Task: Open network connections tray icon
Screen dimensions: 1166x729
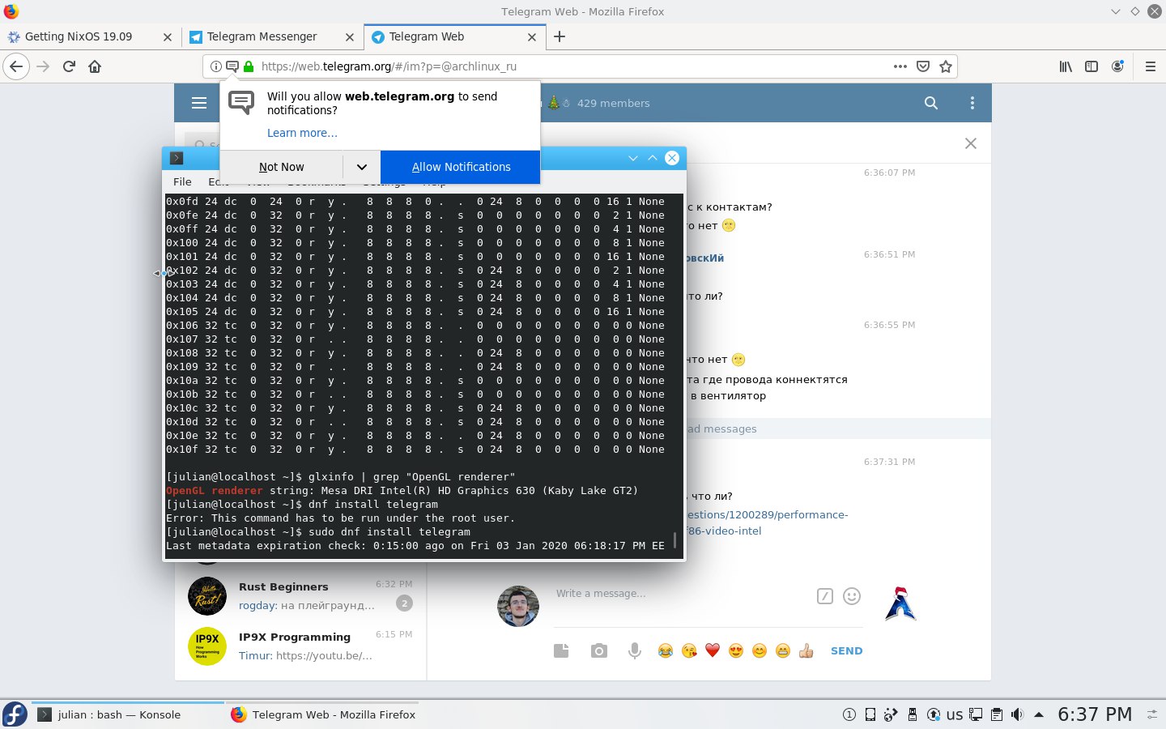Action: [x=976, y=714]
